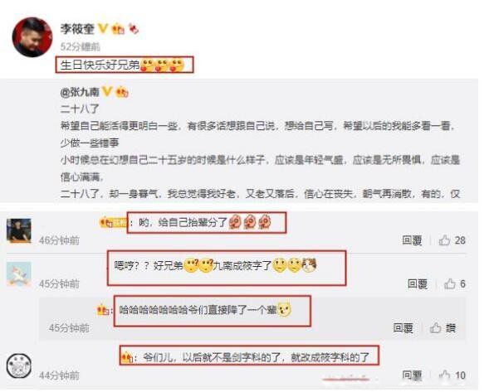Image resolution: width=494 pixels, height=392 pixels.
Task: Reply to the 46分钟前 comment
Action: tap(412, 240)
